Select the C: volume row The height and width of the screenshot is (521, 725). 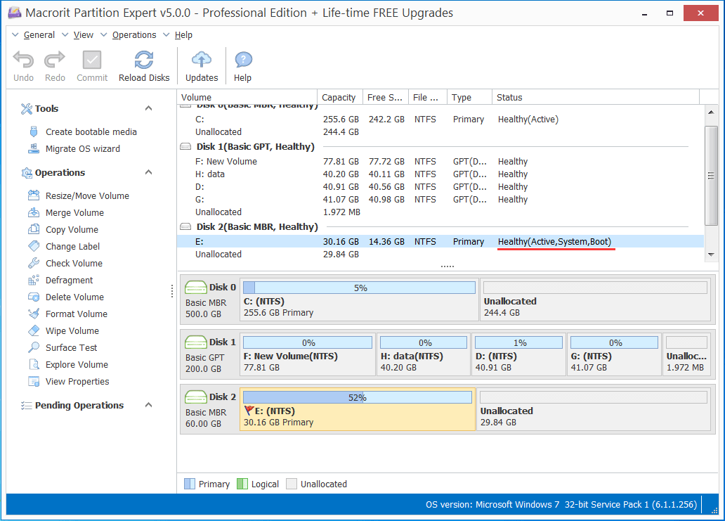(440, 120)
